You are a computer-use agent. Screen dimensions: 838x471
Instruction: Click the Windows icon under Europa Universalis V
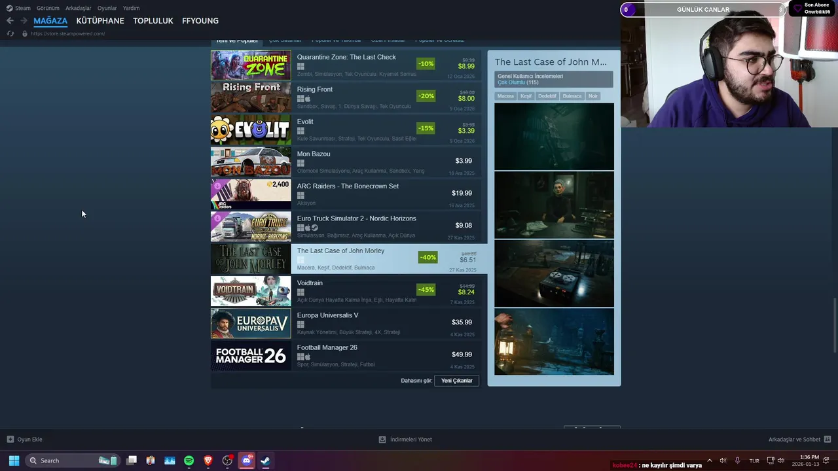pyautogui.click(x=301, y=324)
